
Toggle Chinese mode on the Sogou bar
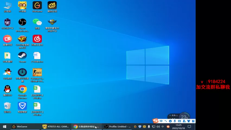tap(161, 121)
